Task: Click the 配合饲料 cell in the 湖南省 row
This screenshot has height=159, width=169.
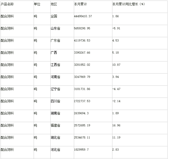Action: [7, 113]
